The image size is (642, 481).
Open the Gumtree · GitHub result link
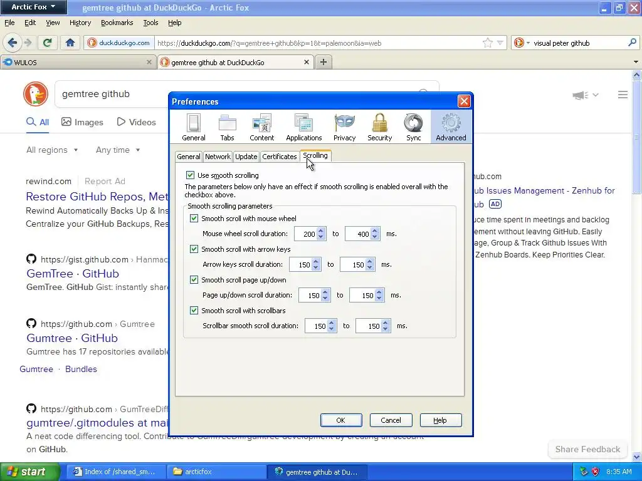tap(72, 338)
